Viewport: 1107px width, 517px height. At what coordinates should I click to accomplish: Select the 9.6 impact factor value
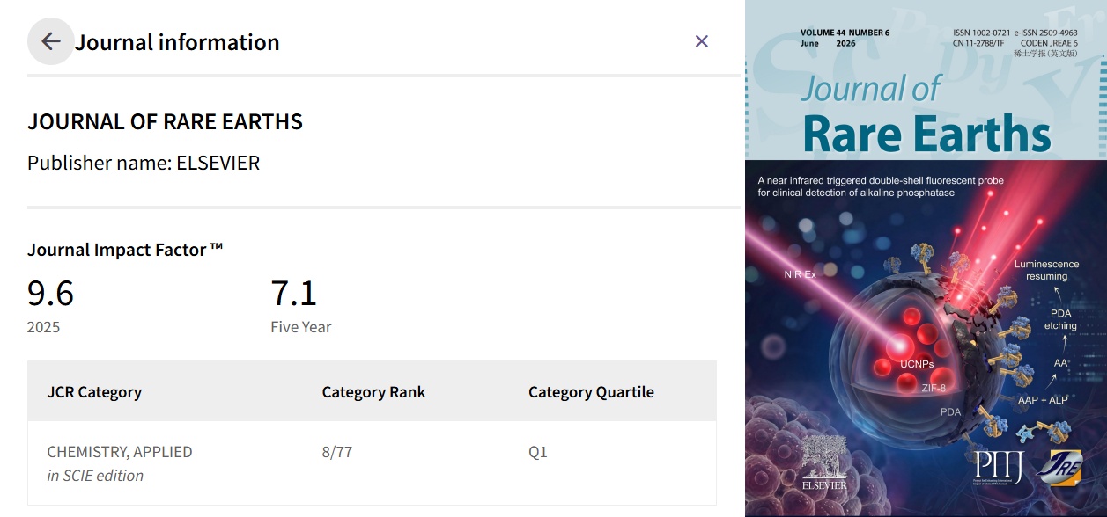(51, 293)
